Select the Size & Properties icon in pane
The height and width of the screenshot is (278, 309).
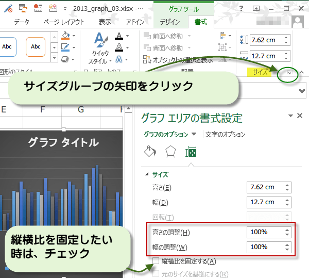point(191,152)
